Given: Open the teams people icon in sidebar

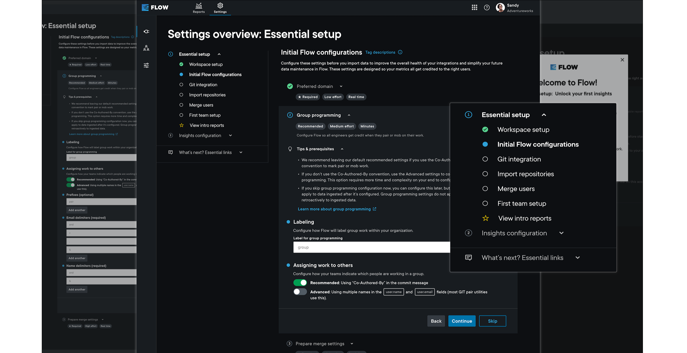Looking at the screenshot, I should [x=146, y=48].
